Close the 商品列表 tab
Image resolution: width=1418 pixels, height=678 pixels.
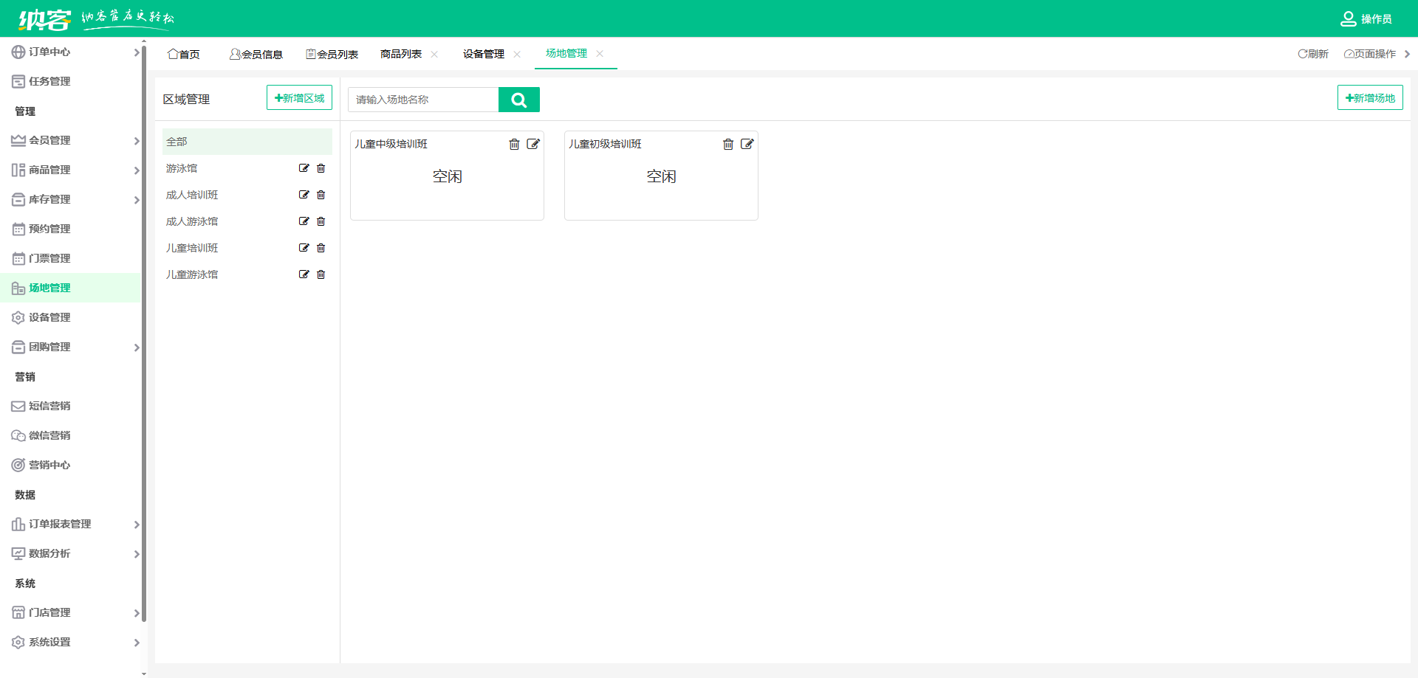434,54
